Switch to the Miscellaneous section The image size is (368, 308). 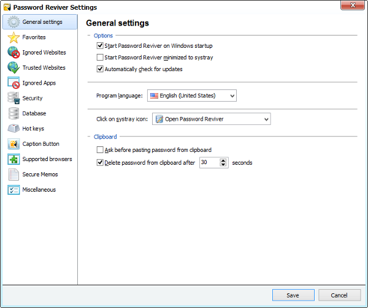[x=40, y=189]
